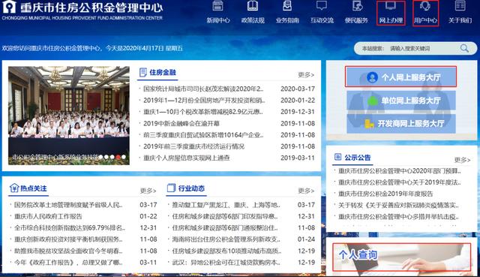Viewport: 480px width, 277px height.
Task: Open 单位网上服务大厅 button
Action: point(401,100)
